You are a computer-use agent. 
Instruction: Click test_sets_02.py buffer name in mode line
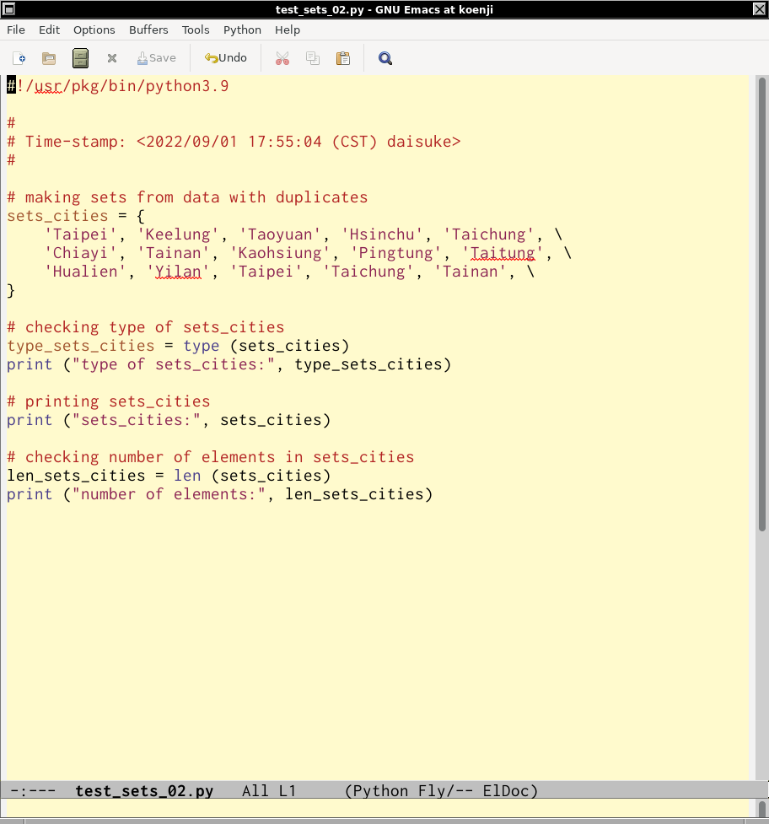point(144,791)
